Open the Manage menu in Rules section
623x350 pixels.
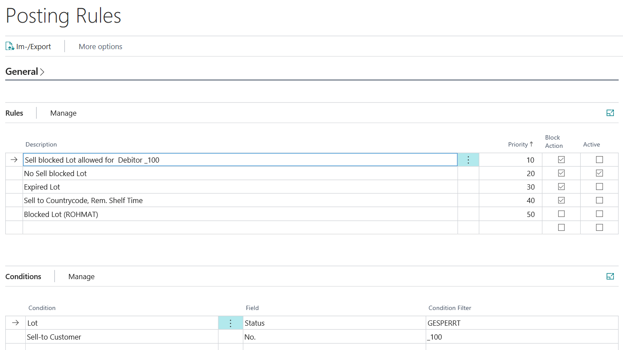pyautogui.click(x=63, y=113)
